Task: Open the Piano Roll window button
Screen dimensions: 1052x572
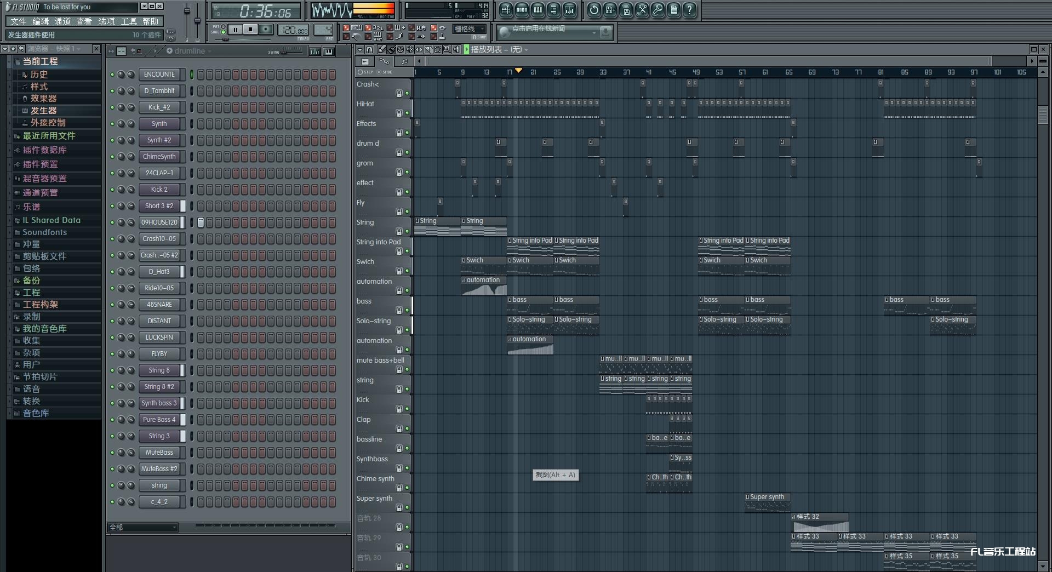Action: coord(538,10)
